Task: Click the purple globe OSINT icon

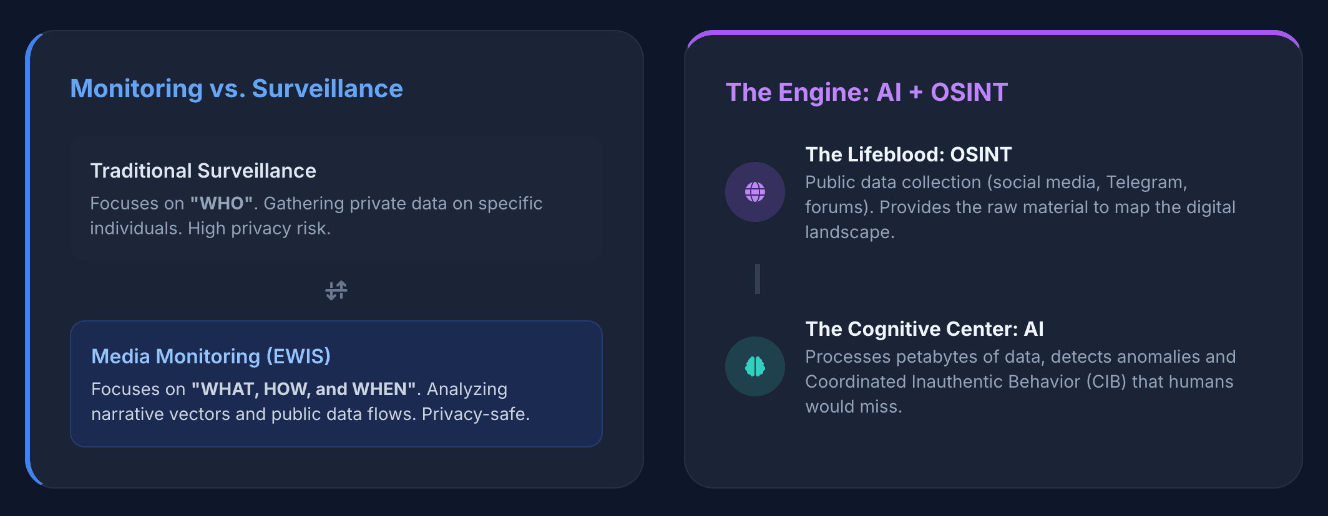Action: pos(754,192)
